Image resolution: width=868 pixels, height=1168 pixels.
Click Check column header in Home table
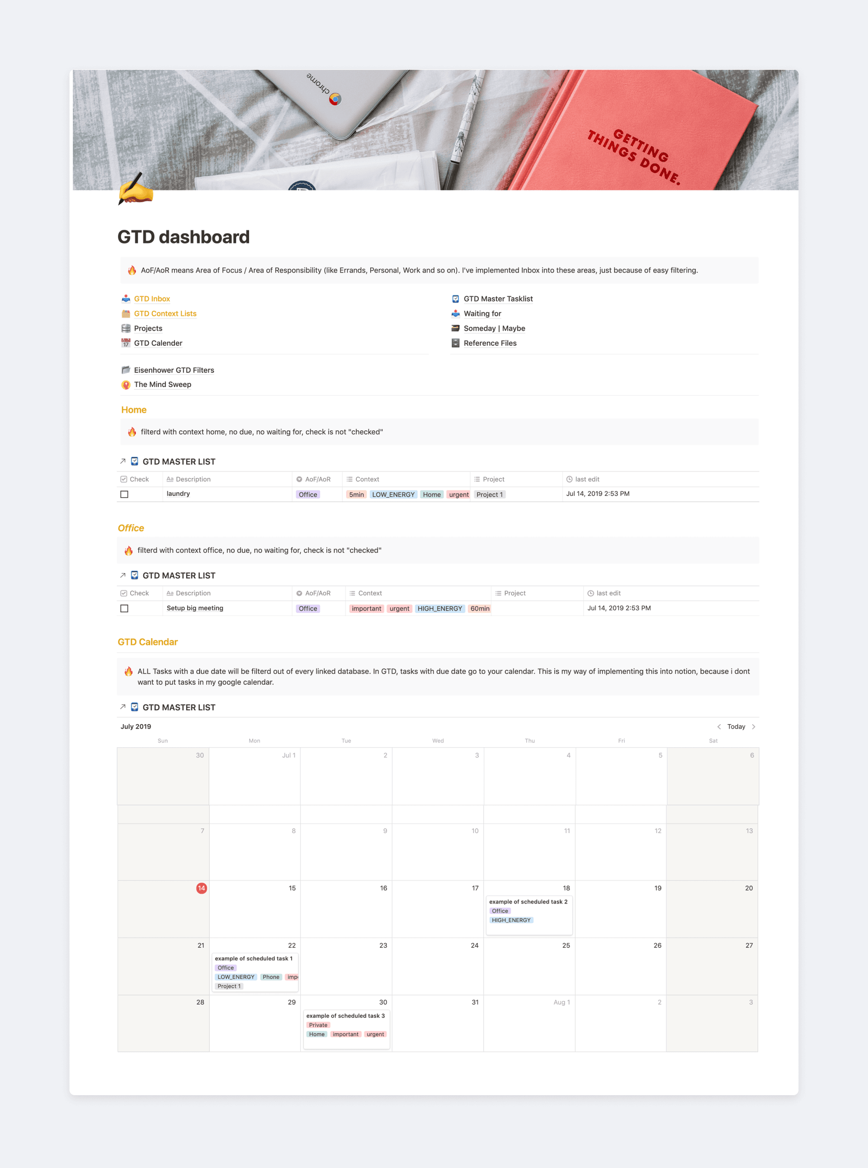coord(139,479)
